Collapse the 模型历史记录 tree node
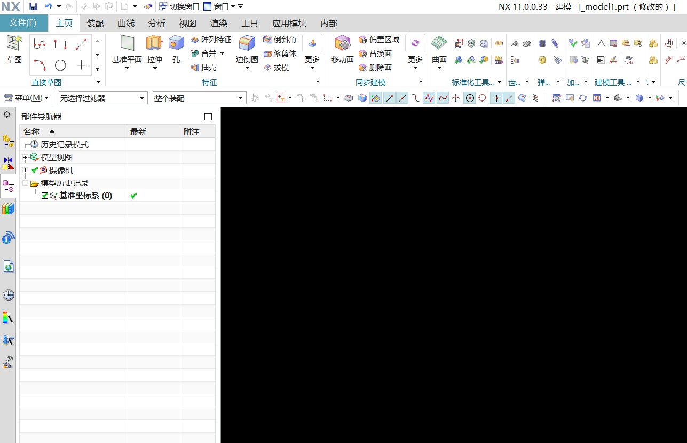 25,183
